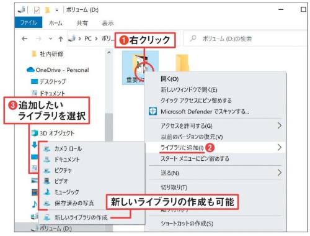Choose クイック アクセスにピン留めする
The image size is (310, 236).
(x=196, y=101)
